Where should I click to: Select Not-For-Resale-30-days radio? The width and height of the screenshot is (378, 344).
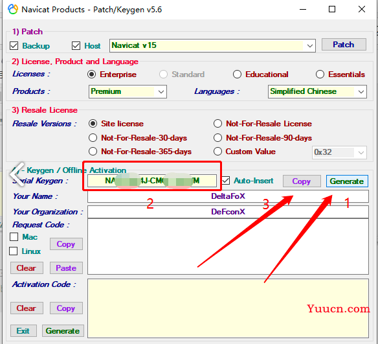93,138
